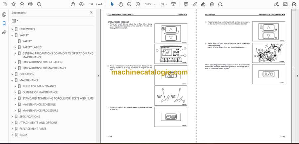The image size is (299, 144).
Task: Collapse the left navigation pane arrow
Action: coord(98,76)
